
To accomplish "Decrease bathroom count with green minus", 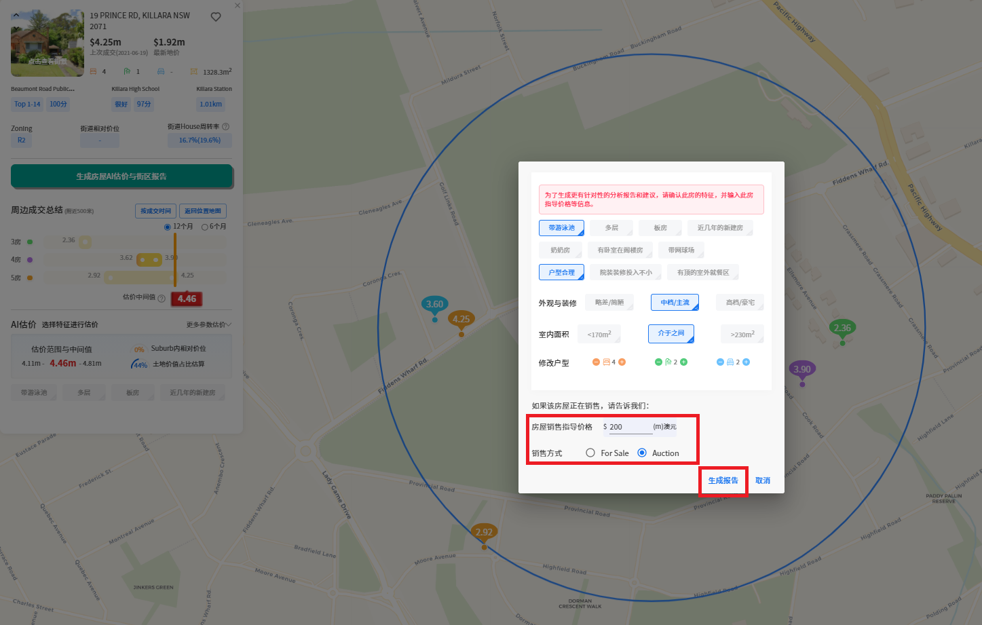I will click(658, 362).
